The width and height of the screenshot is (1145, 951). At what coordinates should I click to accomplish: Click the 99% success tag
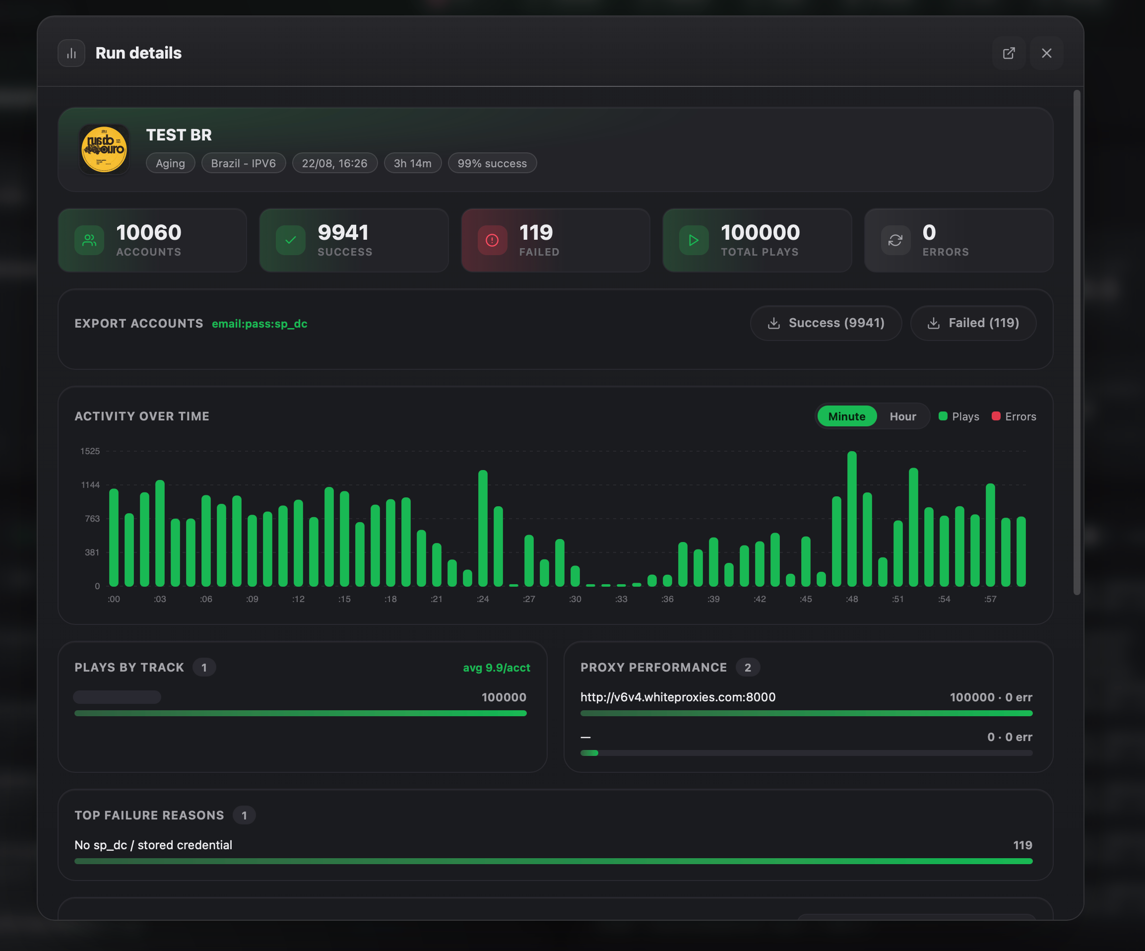(x=492, y=163)
